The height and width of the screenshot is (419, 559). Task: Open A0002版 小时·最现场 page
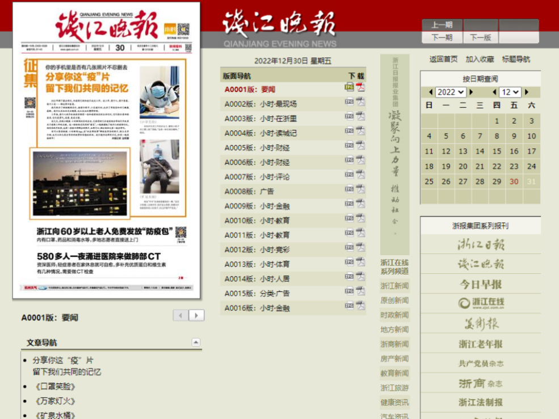(260, 104)
